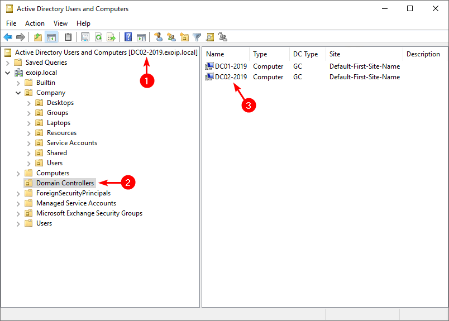Toggle Show/Hide Action Pane icon

coord(141,37)
